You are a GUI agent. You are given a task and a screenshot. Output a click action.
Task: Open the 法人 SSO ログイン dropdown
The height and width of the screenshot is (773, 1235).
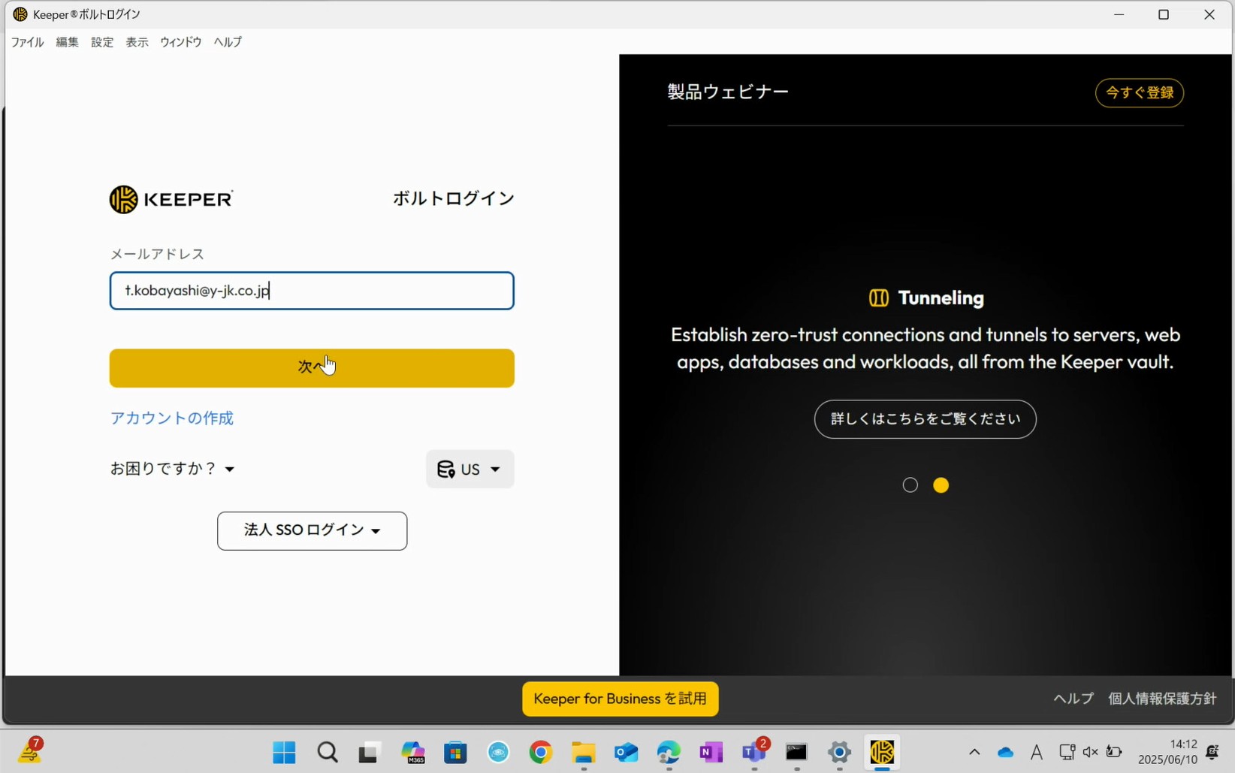312,530
